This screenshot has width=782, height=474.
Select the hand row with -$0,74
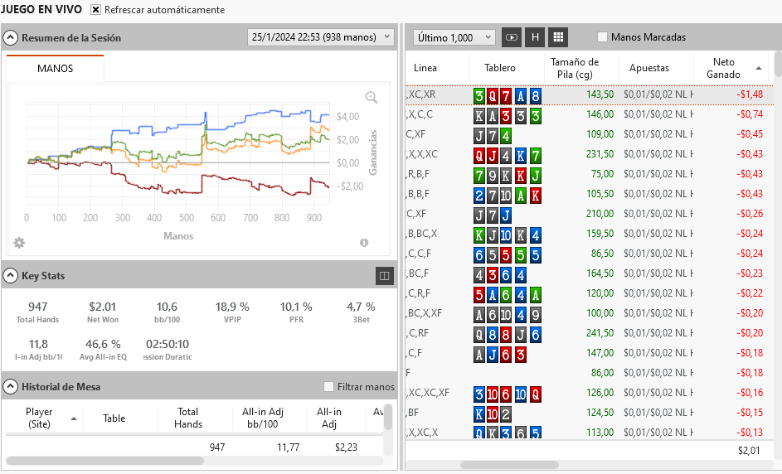click(x=590, y=114)
